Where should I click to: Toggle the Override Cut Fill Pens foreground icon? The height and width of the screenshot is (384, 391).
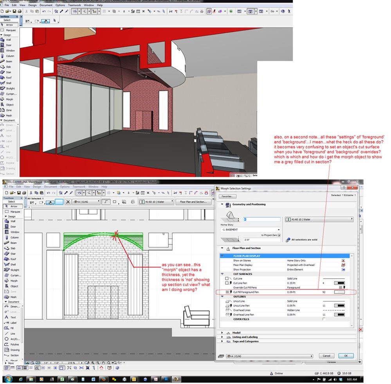point(342,287)
